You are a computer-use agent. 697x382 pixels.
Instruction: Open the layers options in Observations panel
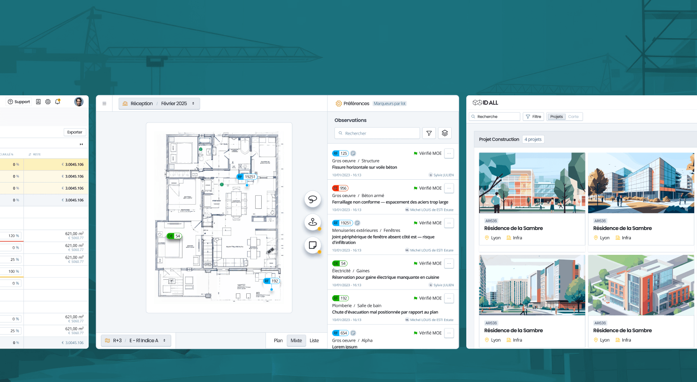pos(445,133)
